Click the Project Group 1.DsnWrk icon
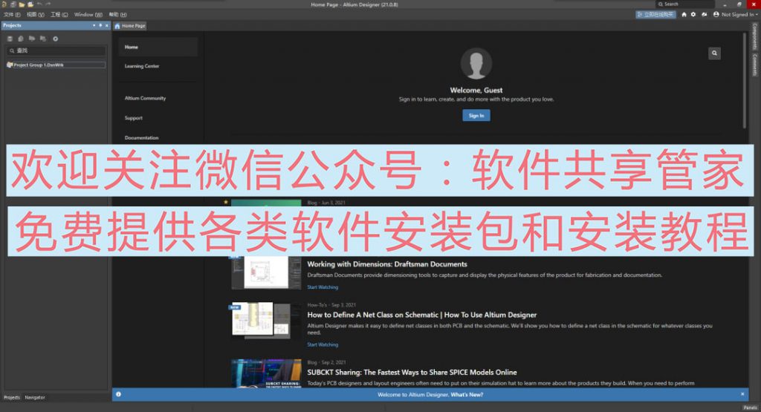 (10, 65)
